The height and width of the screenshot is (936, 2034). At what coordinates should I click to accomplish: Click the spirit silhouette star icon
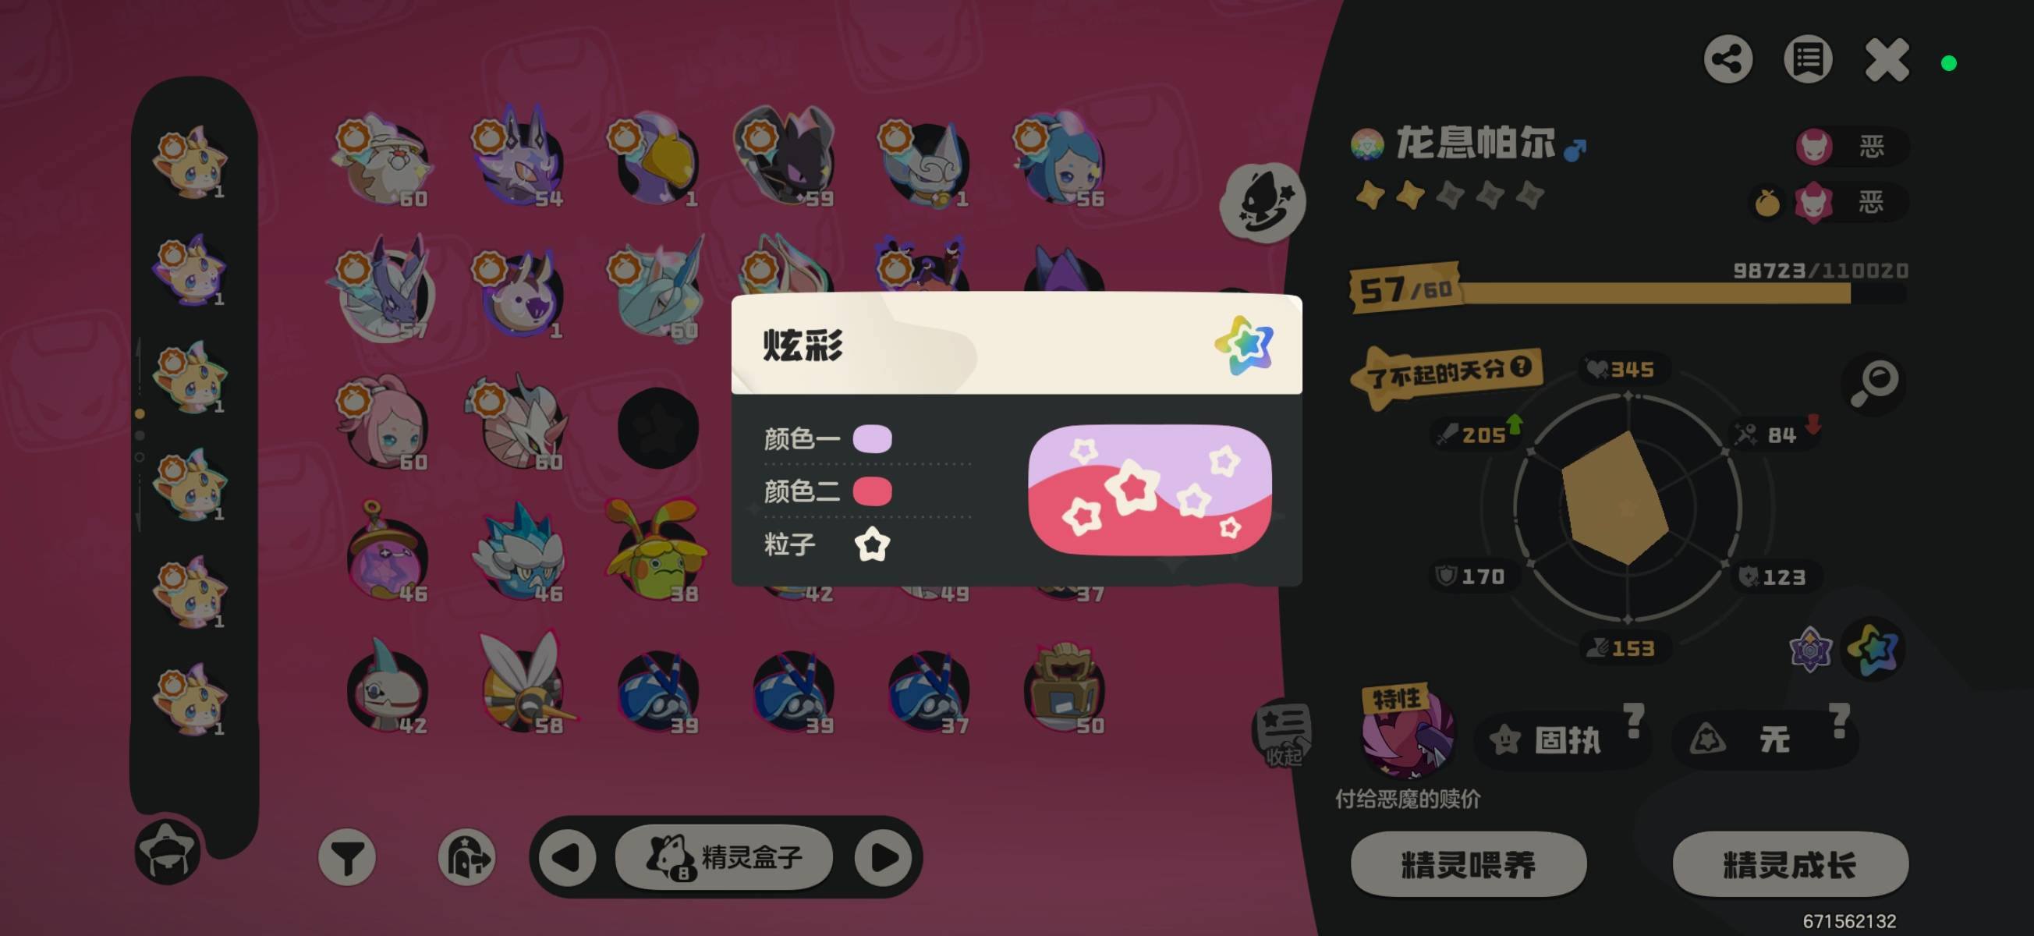coord(1262,204)
